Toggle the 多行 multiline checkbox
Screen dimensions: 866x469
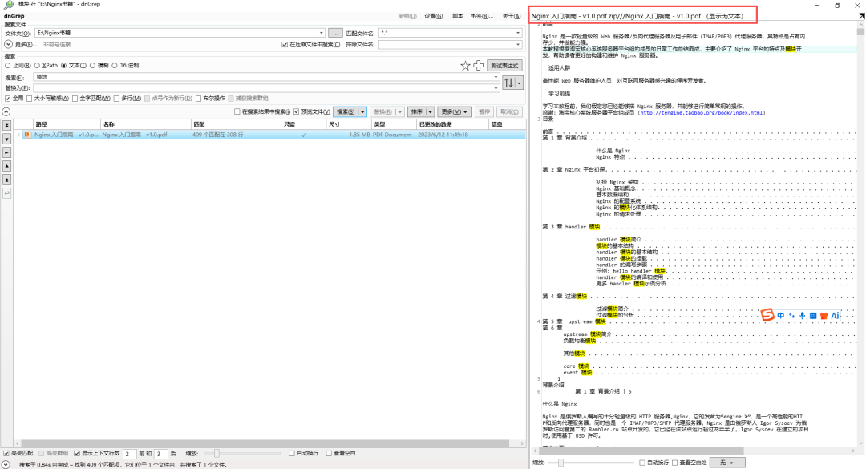pyautogui.click(x=116, y=99)
